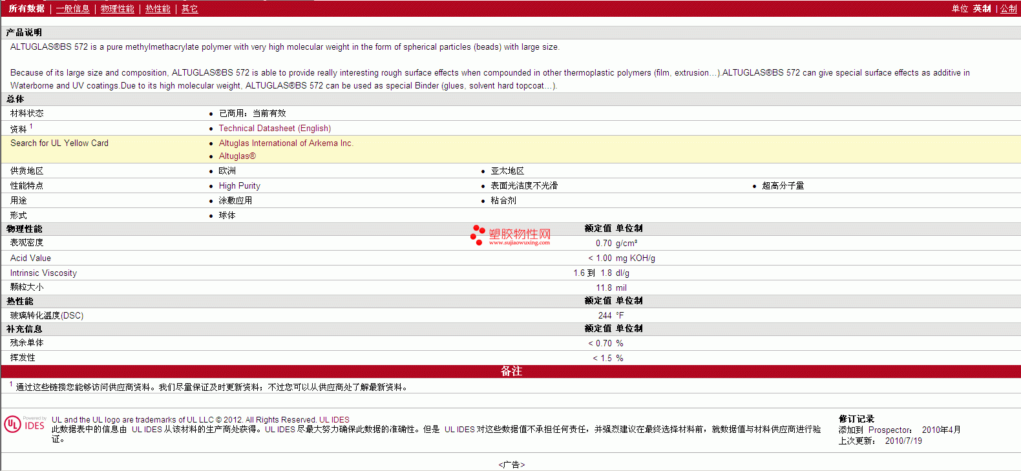The width and height of the screenshot is (1021, 471).
Task: Click the 表面光洁度不光滑 feature
Action: pos(524,186)
